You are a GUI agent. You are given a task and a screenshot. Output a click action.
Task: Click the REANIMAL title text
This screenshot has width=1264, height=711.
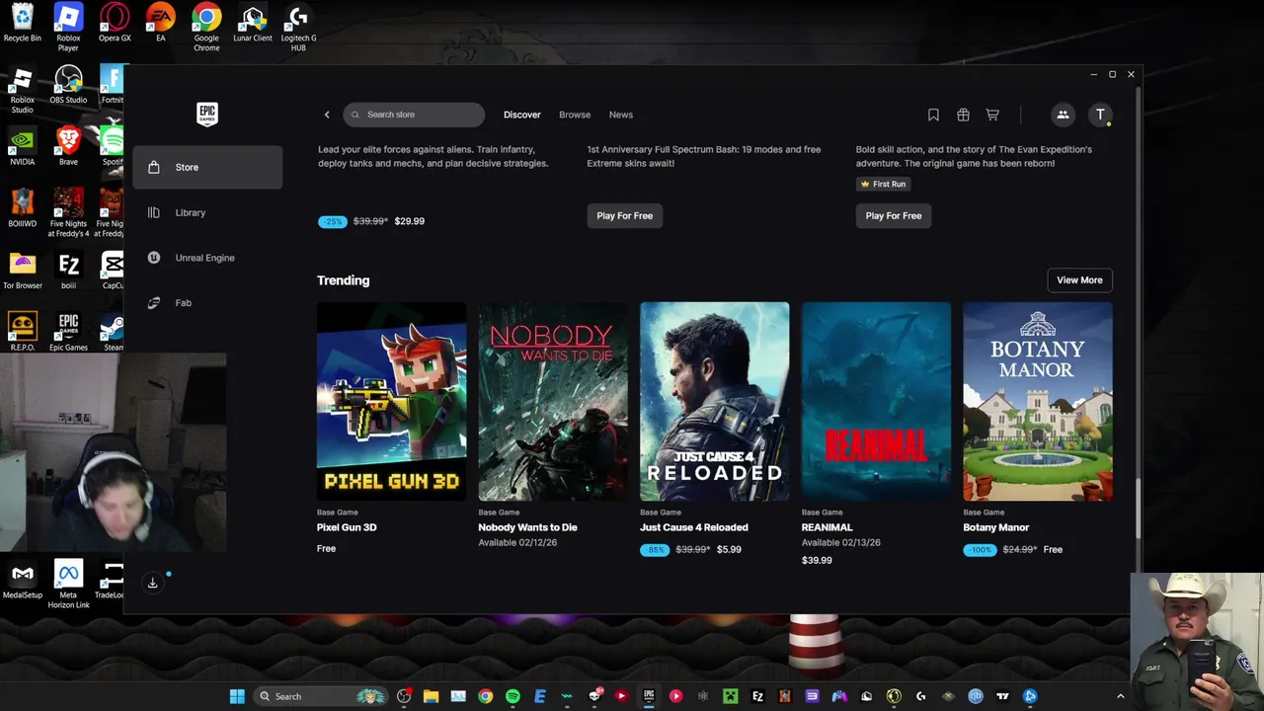tap(827, 527)
